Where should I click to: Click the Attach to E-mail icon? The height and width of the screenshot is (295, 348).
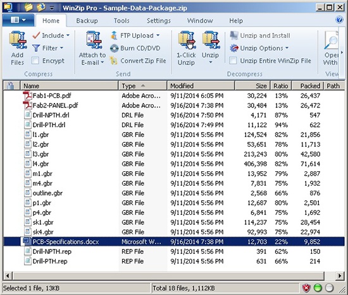tap(94, 40)
